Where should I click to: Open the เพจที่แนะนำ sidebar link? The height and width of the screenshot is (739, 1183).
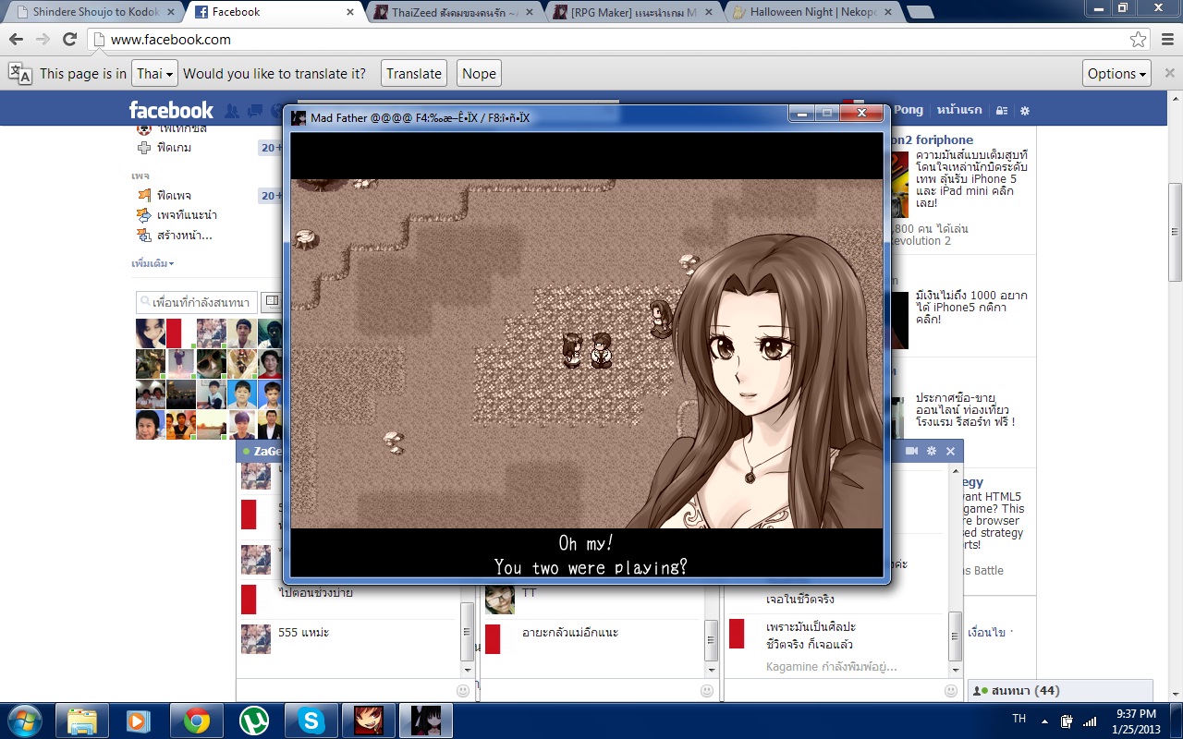click(x=187, y=215)
